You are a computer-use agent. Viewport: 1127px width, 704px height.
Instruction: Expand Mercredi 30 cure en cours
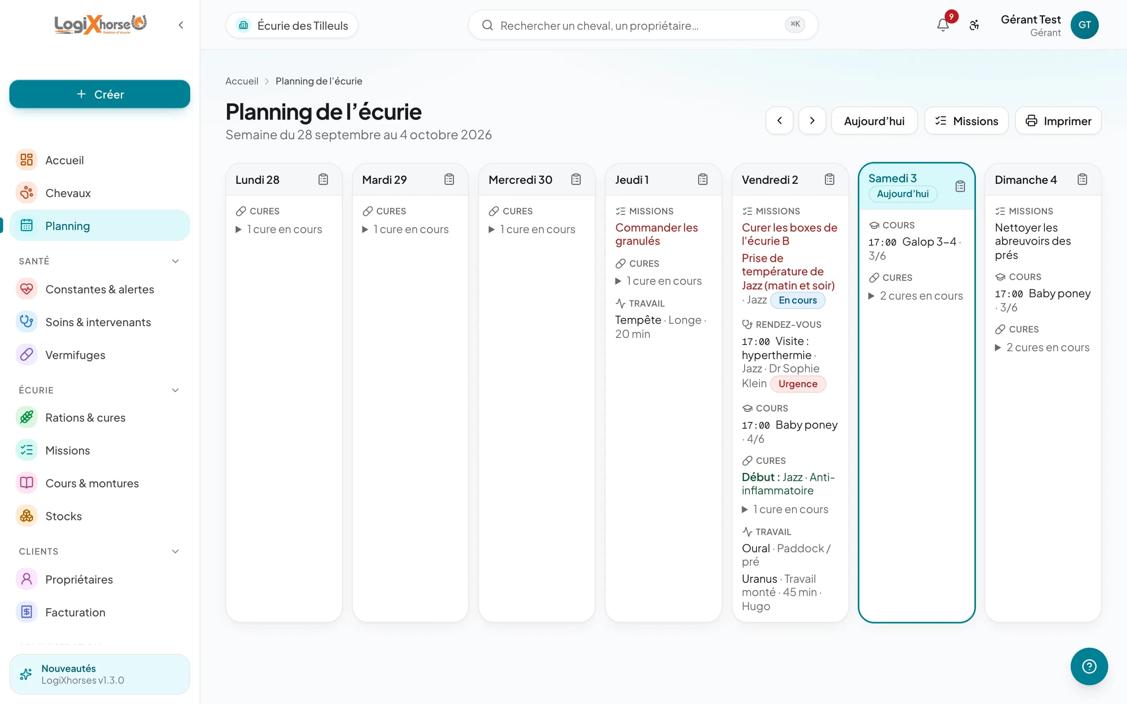click(532, 230)
